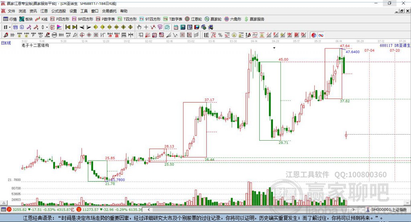Open the 浏览 menu
411x222 pixels.
tap(22, 11)
